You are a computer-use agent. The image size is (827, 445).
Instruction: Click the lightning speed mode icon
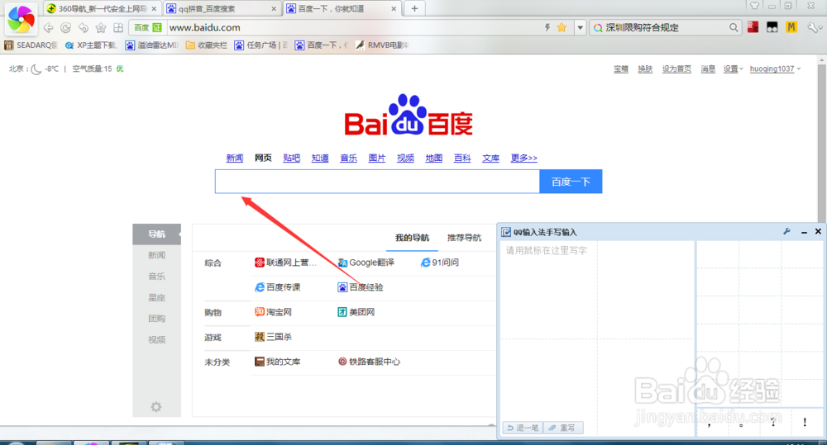(x=547, y=27)
